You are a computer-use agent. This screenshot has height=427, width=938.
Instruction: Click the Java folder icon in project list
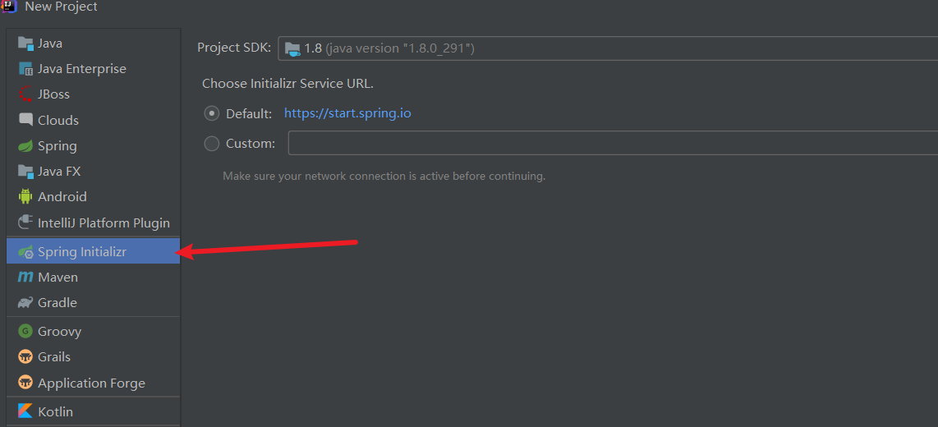[x=25, y=43]
